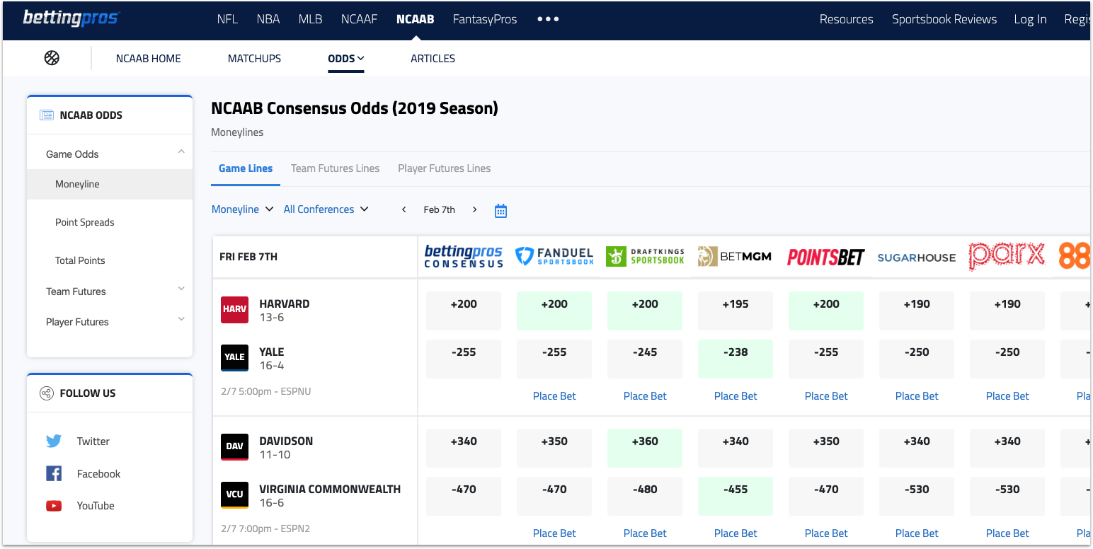Click BetMGM Place Bet for Harvard-Yale
This screenshot has width=1093, height=549.
(x=736, y=396)
